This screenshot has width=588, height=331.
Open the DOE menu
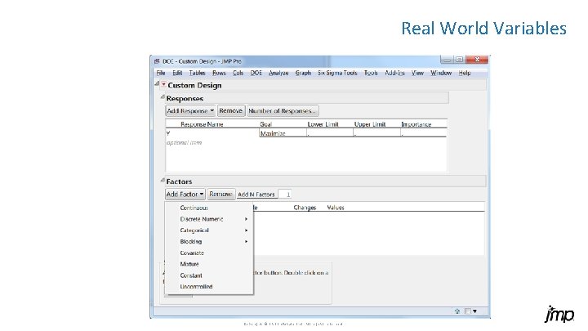click(x=256, y=73)
